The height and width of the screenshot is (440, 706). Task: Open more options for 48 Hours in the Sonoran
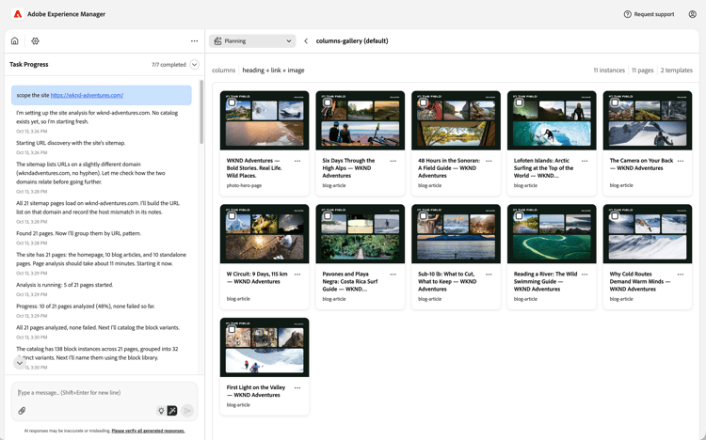point(489,161)
